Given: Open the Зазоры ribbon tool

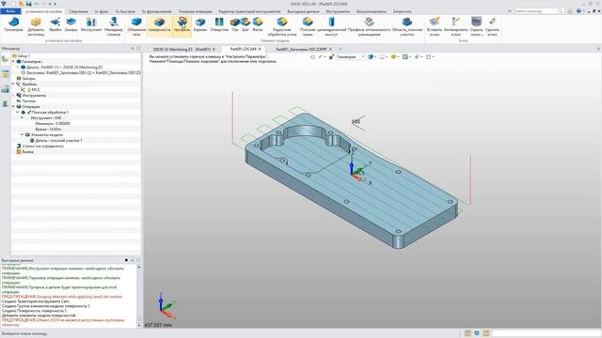Looking at the screenshot, I should click(x=71, y=25).
